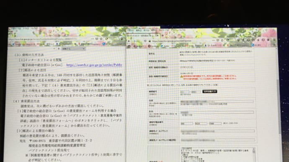The width and height of the screenshot is (289, 162).
Task: Click the left window's address bar
Action: tap(42, 39)
